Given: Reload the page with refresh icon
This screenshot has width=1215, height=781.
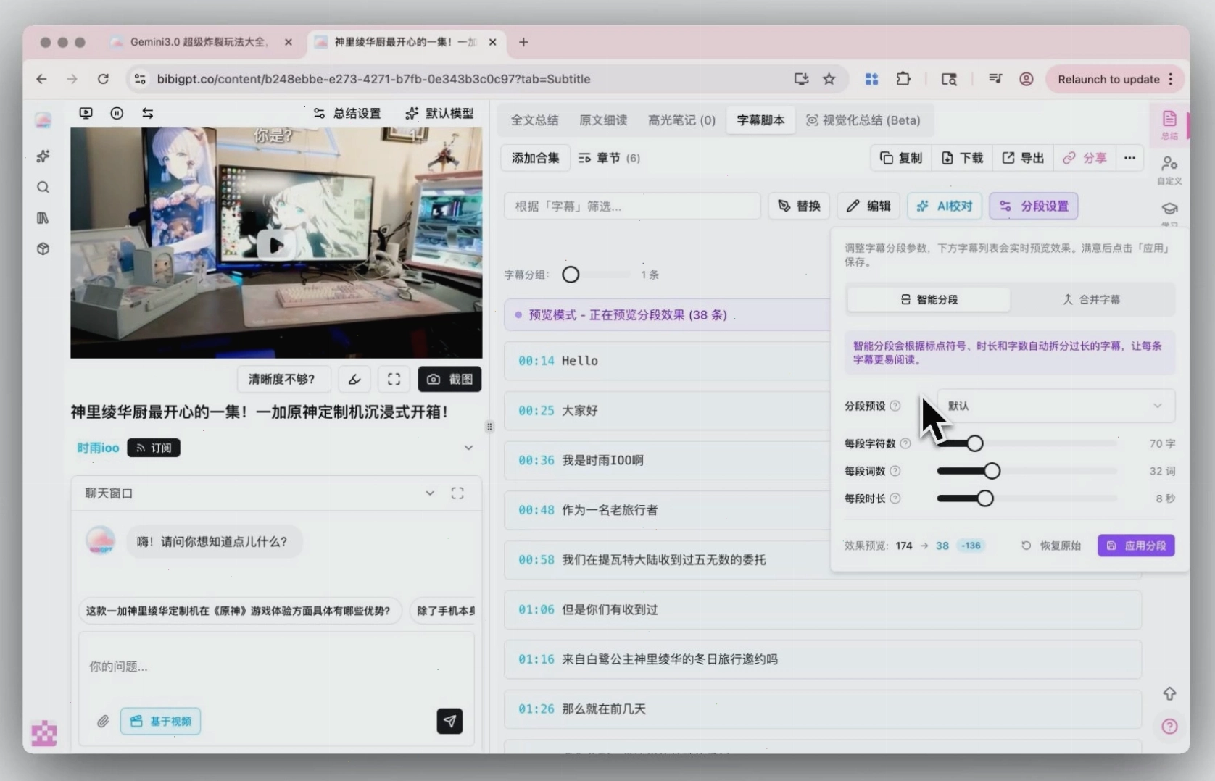Looking at the screenshot, I should pos(103,79).
